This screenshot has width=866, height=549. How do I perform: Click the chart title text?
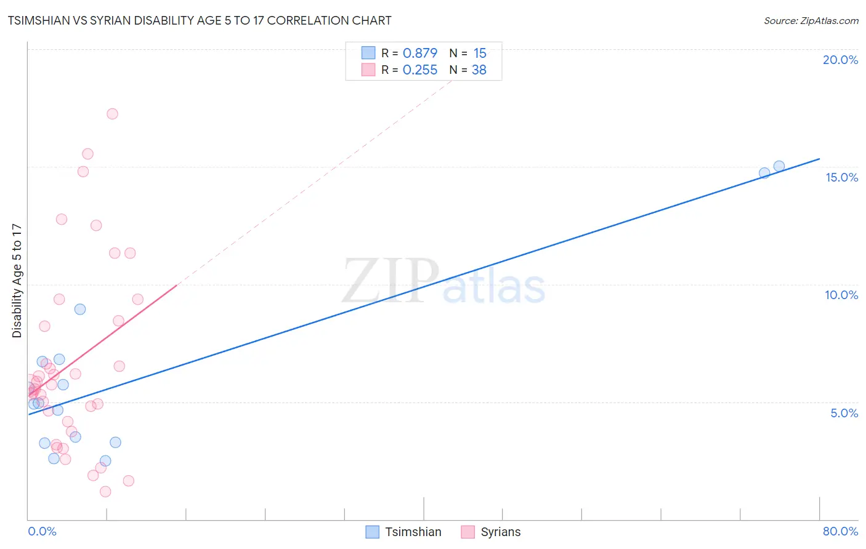click(x=200, y=20)
